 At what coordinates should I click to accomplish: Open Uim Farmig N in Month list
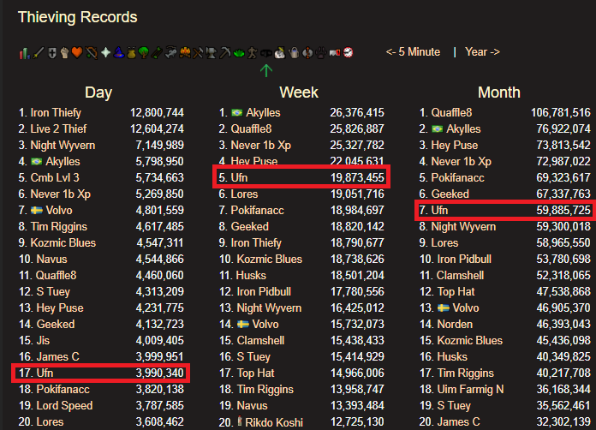click(x=470, y=390)
